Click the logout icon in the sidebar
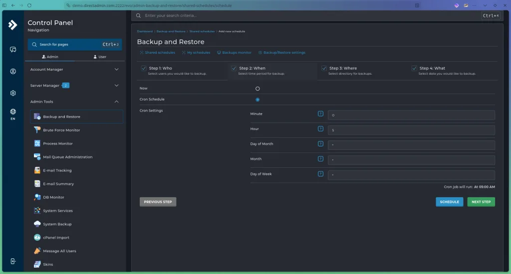Viewport: 511px width, 274px height. tap(12, 262)
